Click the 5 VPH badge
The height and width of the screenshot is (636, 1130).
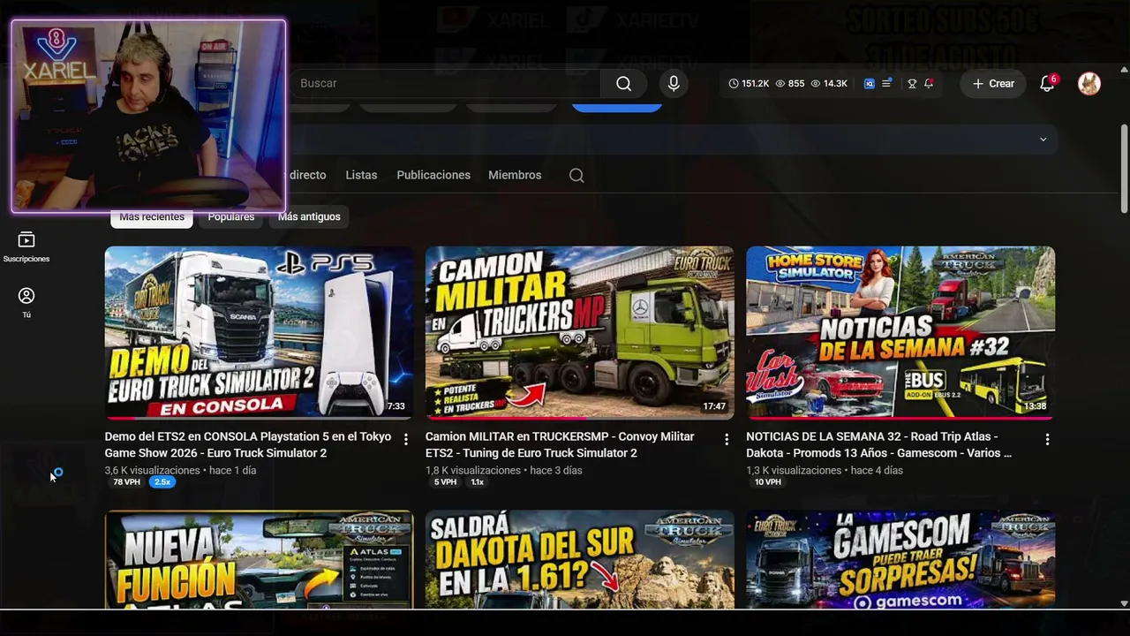(x=445, y=482)
